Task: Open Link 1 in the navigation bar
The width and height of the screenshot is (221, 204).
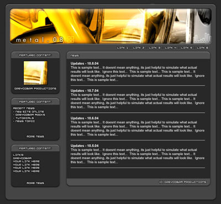Action: pyautogui.click(x=123, y=48)
